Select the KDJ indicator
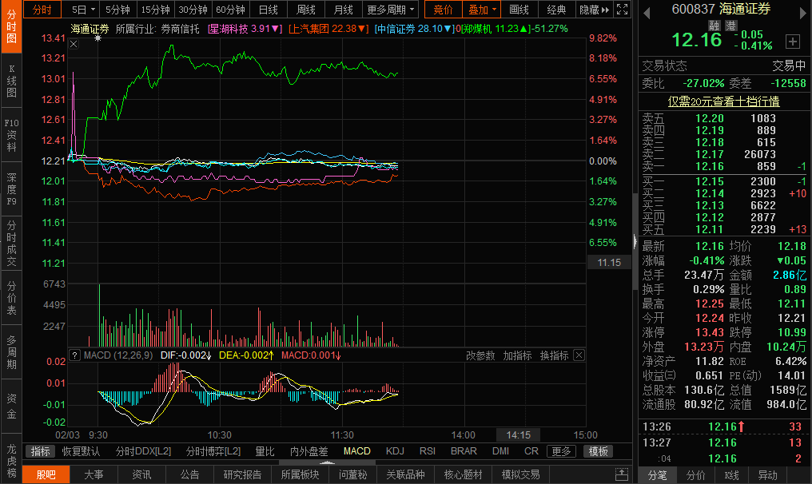The height and width of the screenshot is (484, 812). [395, 451]
